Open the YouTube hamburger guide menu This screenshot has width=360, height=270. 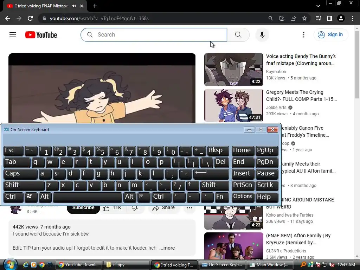[13, 35]
